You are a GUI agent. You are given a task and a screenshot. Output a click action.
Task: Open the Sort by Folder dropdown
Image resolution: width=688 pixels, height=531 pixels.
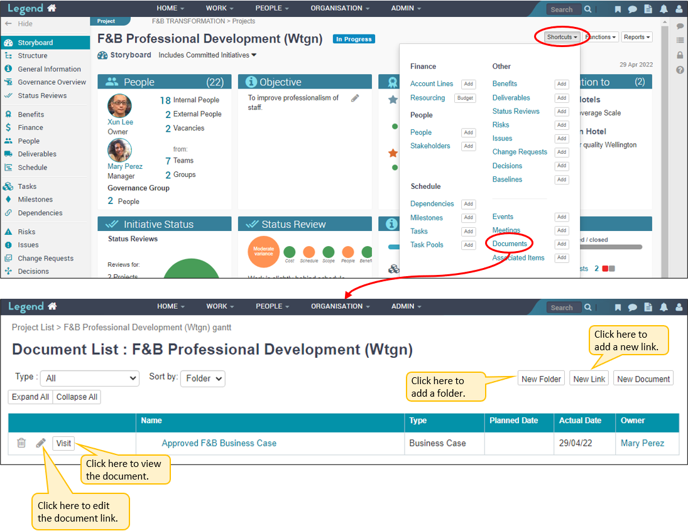tap(203, 378)
